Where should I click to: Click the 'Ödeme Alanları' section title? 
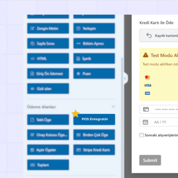[x=41, y=107]
